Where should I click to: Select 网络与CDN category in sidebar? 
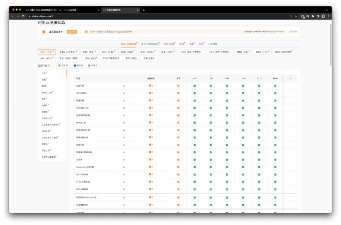[x=47, y=93]
